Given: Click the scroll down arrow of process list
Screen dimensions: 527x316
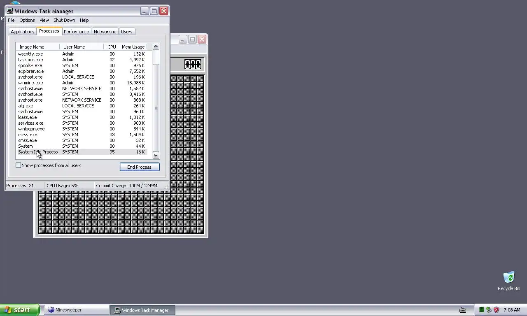Looking at the screenshot, I should click(x=156, y=155).
